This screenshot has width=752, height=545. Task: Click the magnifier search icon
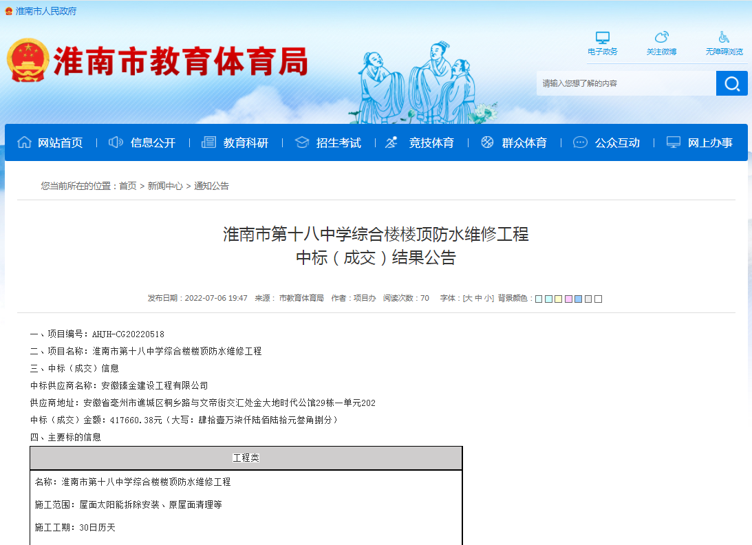point(731,83)
